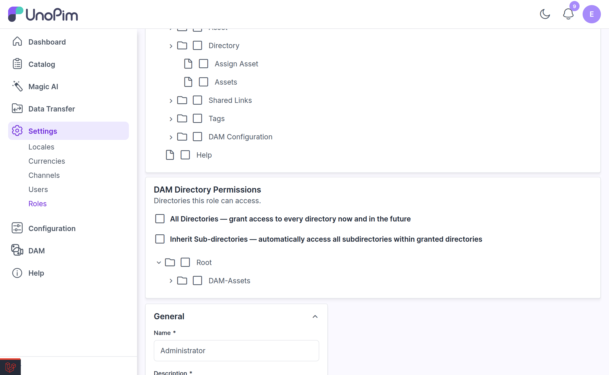The height and width of the screenshot is (375, 609).
Task: Click the Settings gear icon
Action: coord(17,131)
